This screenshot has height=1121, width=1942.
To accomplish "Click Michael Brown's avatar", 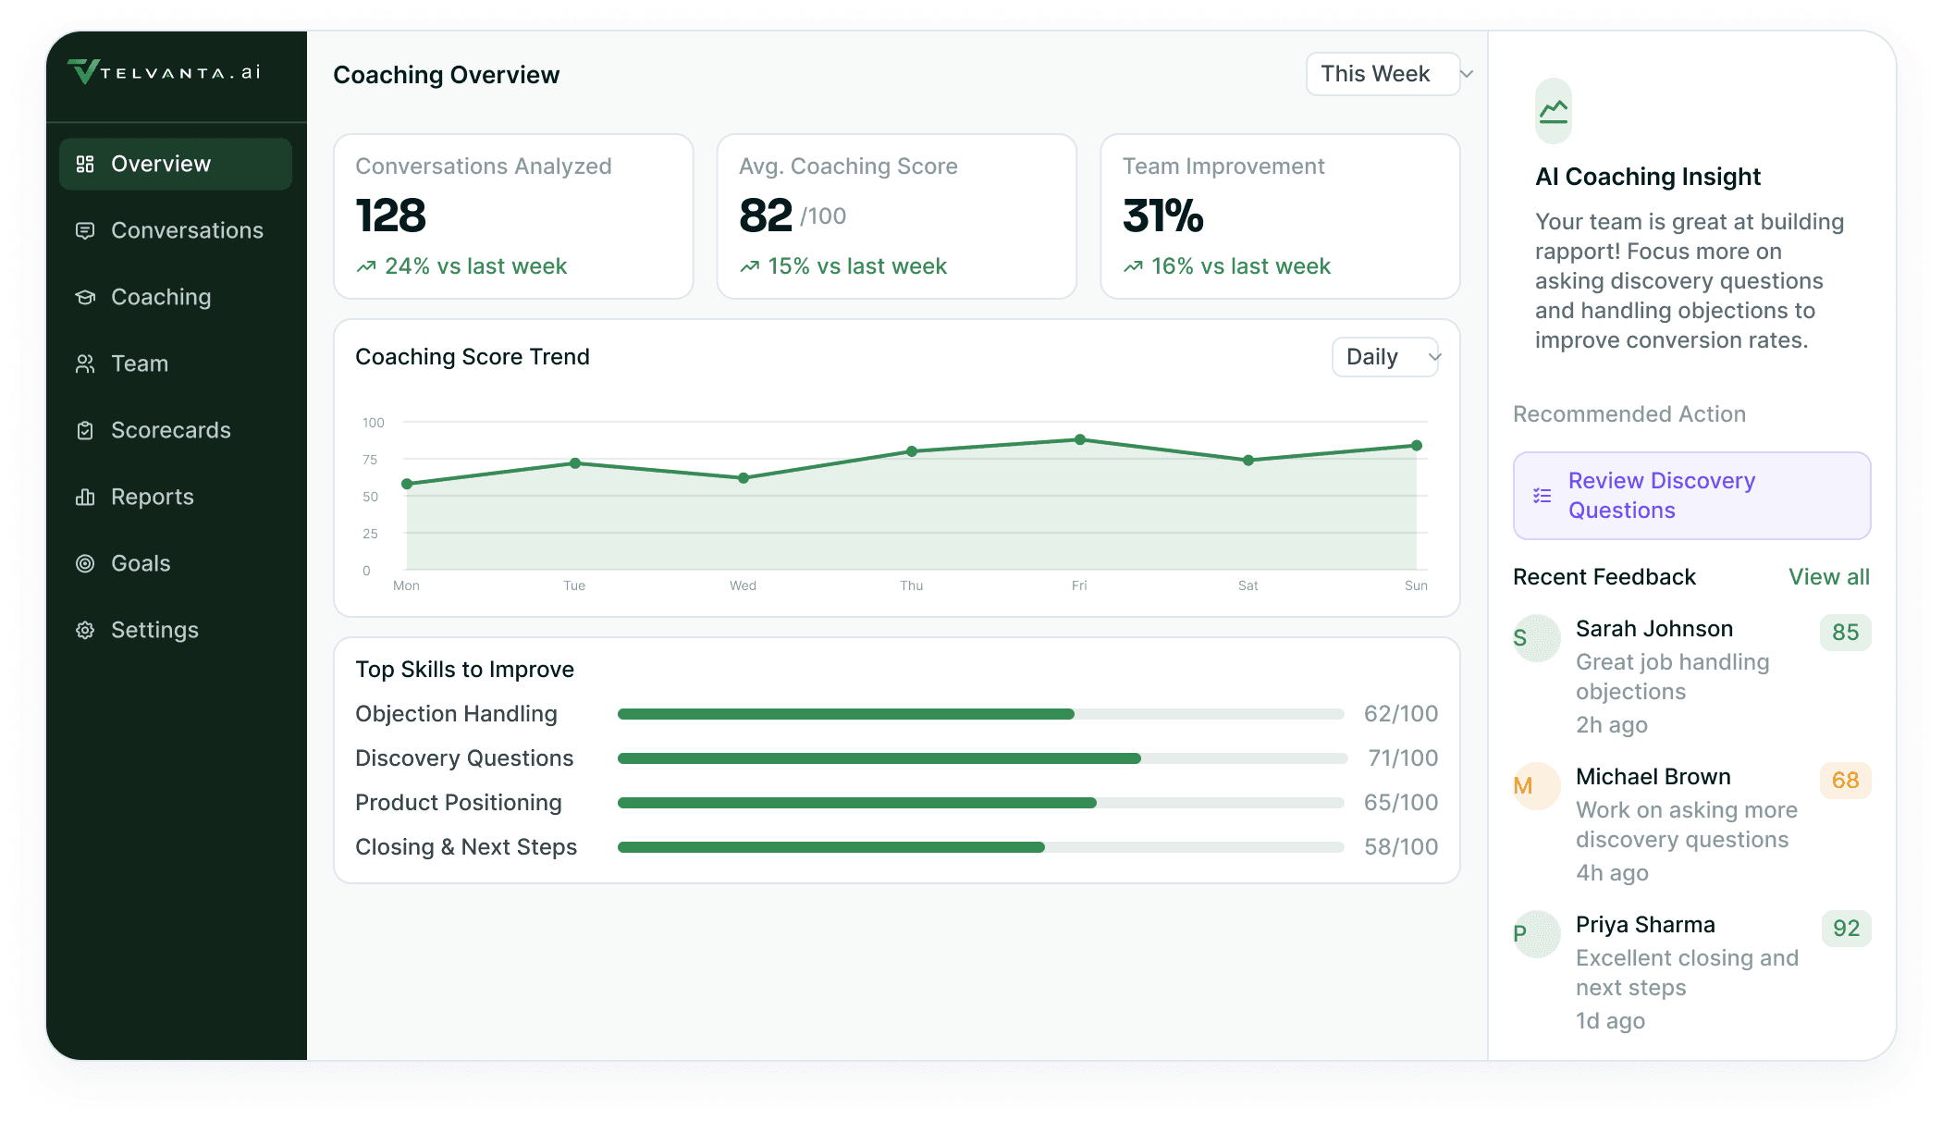I will pyautogui.click(x=1536, y=786).
